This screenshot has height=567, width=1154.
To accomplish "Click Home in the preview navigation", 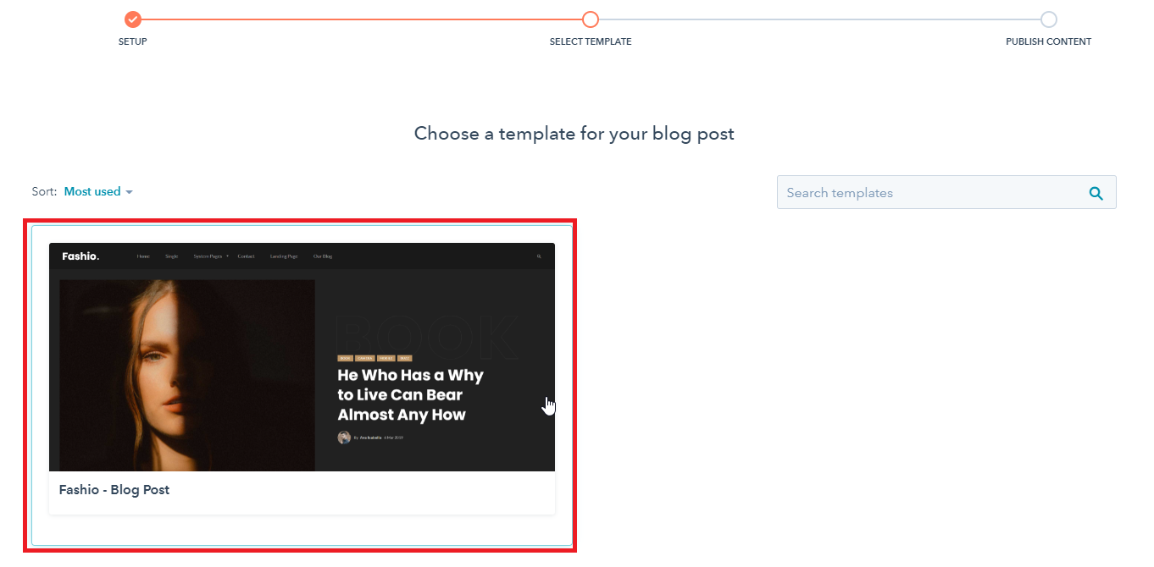I will [143, 256].
